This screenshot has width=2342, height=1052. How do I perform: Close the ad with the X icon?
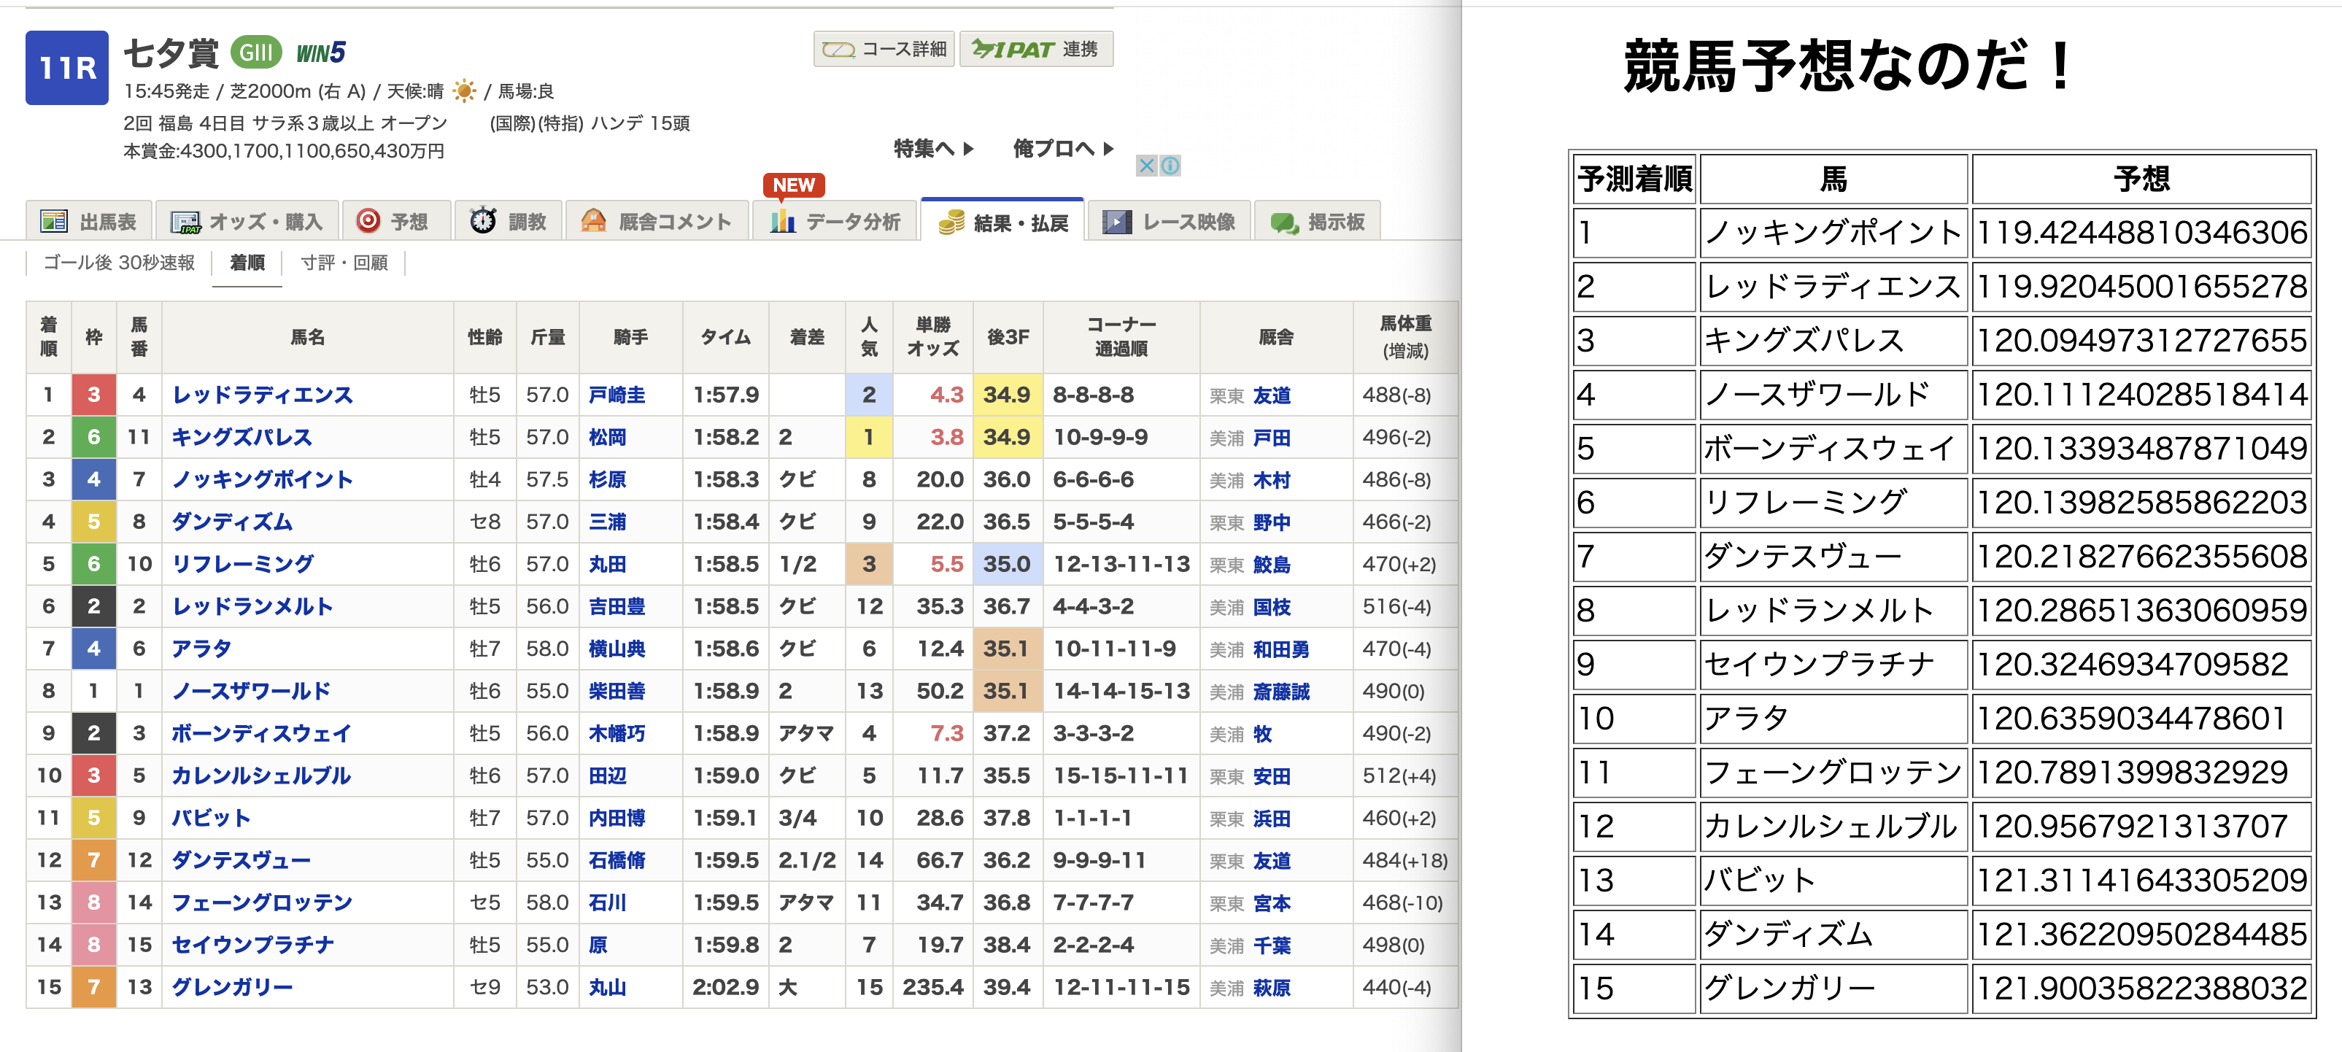click(1146, 166)
